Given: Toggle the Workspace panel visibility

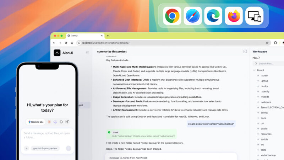Looking at the screenshot, I should (245, 52).
